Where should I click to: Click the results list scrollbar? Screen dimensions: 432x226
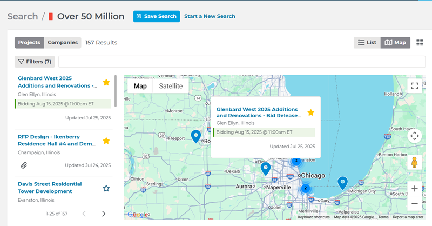tap(116, 91)
